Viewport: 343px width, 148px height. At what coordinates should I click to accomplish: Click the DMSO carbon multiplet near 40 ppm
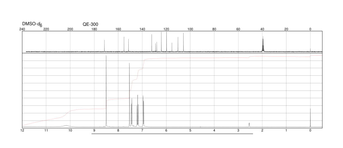pyautogui.click(x=263, y=44)
